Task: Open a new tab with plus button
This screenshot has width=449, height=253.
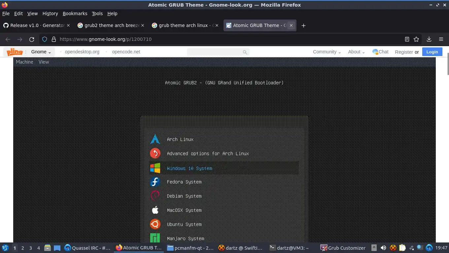Action: (x=303, y=25)
